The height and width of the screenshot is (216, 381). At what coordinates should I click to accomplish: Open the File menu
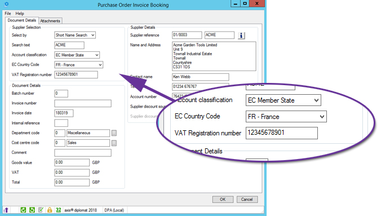tap(8, 14)
